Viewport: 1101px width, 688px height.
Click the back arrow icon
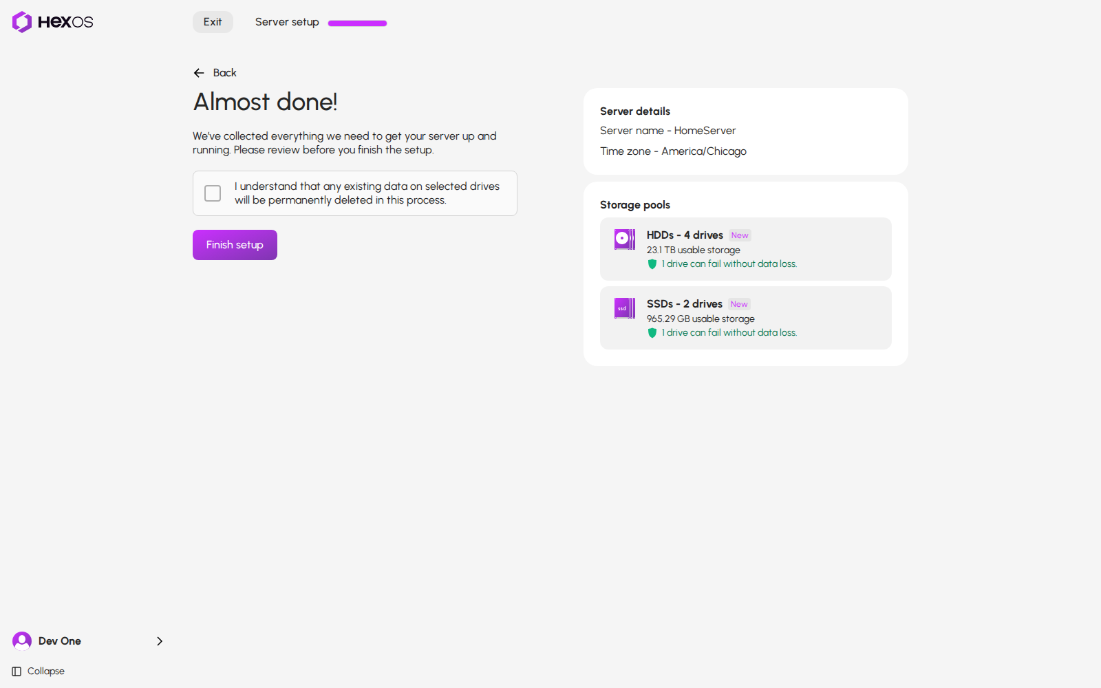click(x=199, y=73)
